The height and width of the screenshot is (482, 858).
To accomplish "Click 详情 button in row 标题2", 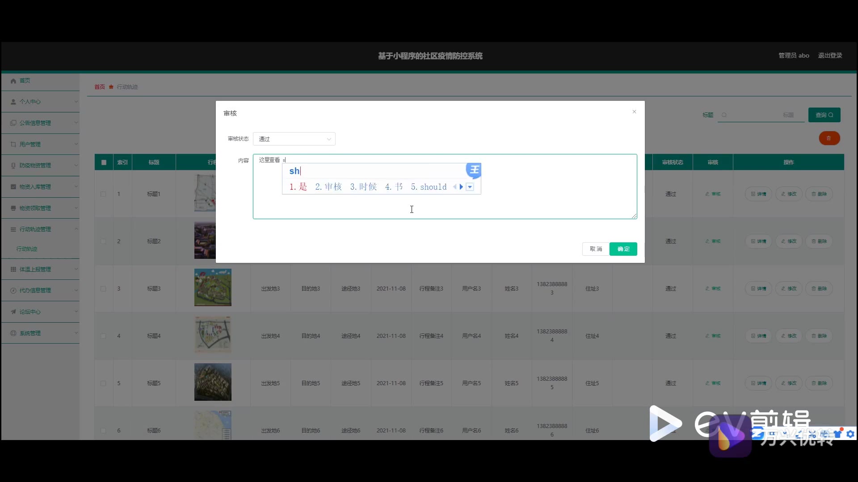I will [x=758, y=241].
